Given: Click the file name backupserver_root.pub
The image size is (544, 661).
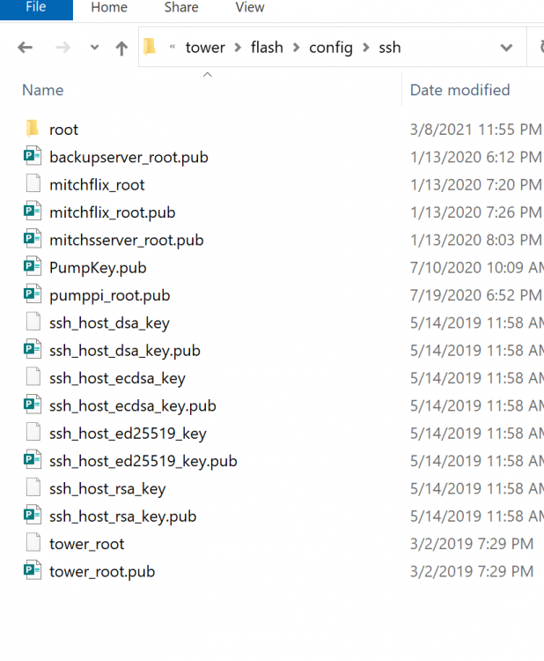Looking at the screenshot, I should pyautogui.click(x=129, y=157).
